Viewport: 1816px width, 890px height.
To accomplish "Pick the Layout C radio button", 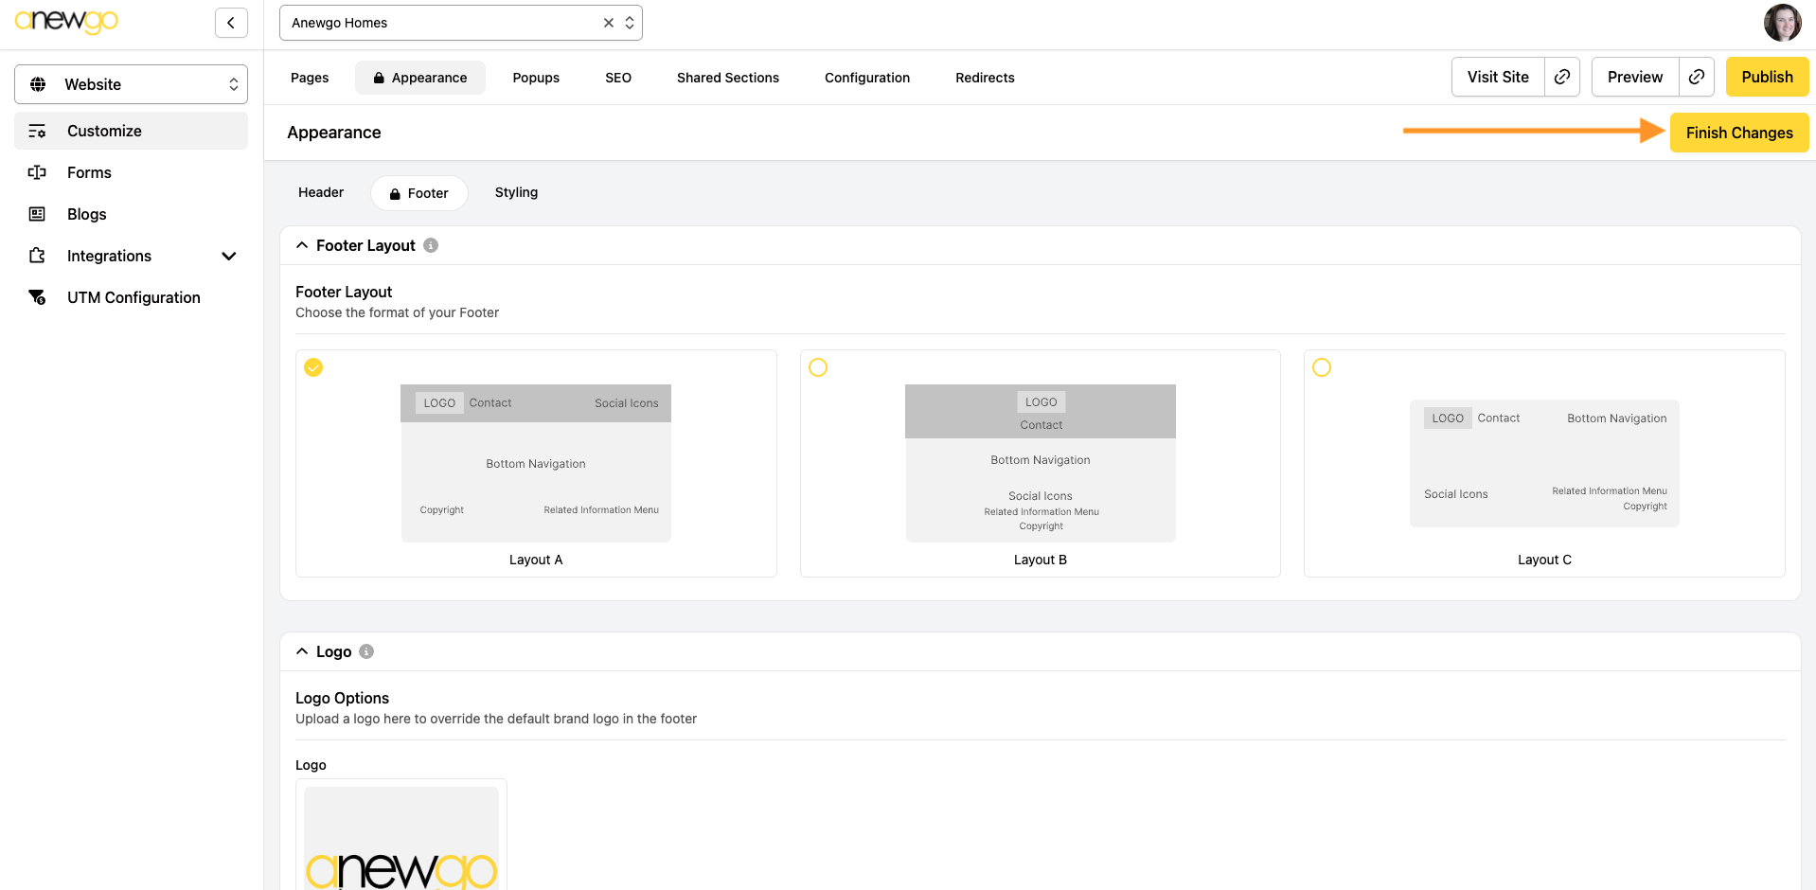I will (x=1322, y=367).
